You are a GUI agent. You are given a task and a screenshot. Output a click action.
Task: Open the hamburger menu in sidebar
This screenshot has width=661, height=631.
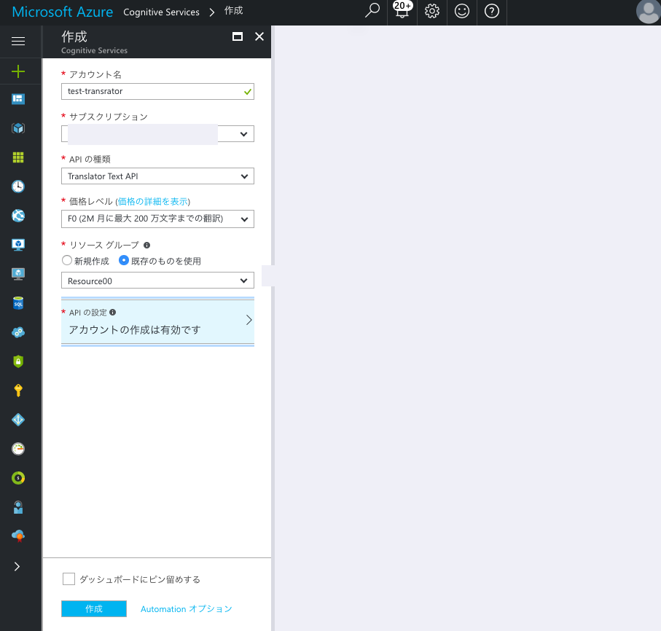[18, 41]
